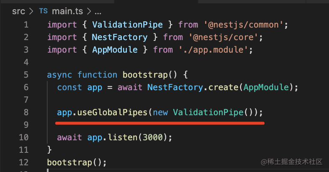The height and width of the screenshot is (172, 329).
Task: Click line number 1 in the gutter
Action: pyautogui.click(x=26, y=25)
